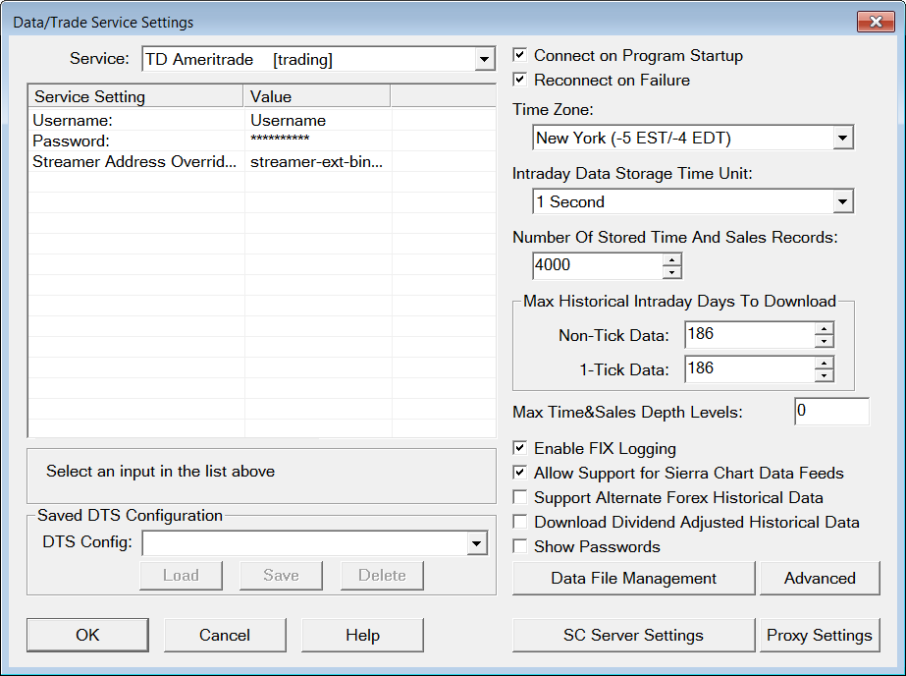
Task: Open Help for this dialog
Action: [362, 635]
